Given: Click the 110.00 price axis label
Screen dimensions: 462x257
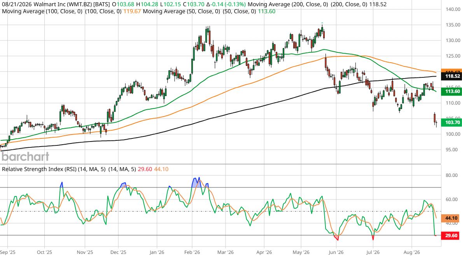Looking at the screenshot, I should (x=453, y=103).
